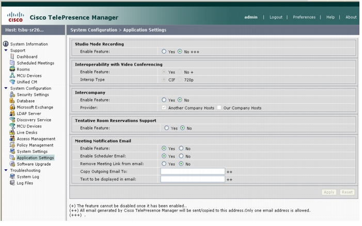Select No for Tentative Room Reservations Support

coord(182,128)
